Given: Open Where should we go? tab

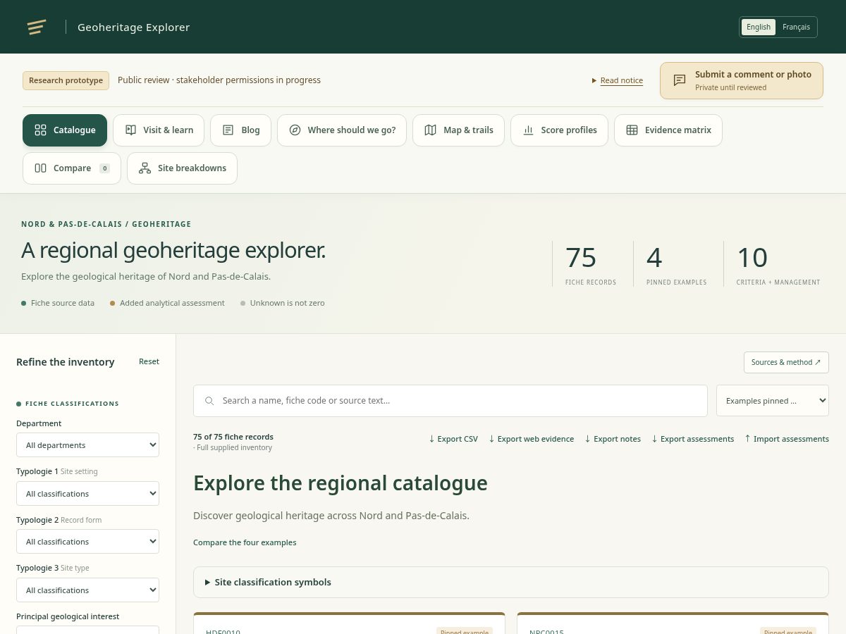Looking at the screenshot, I should click(342, 130).
